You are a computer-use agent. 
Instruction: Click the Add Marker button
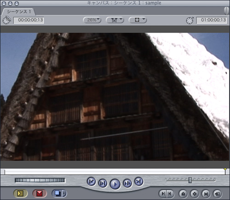point(183,194)
